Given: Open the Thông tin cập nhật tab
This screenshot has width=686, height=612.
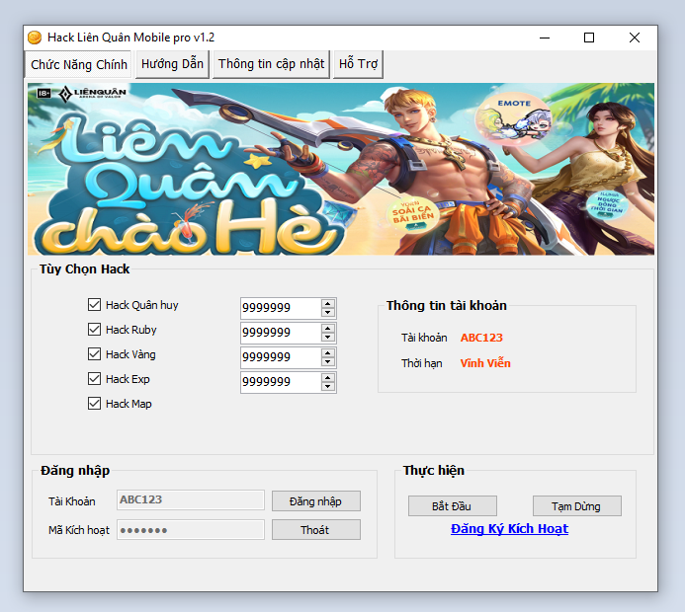Looking at the screenshot, I should point(271,64).
